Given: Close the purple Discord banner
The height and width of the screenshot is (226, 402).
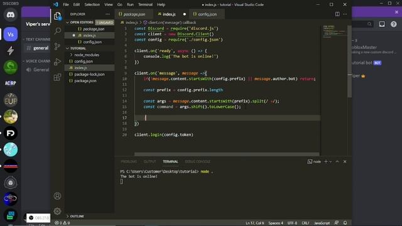Looking at the screenshot, I should 396,12.
